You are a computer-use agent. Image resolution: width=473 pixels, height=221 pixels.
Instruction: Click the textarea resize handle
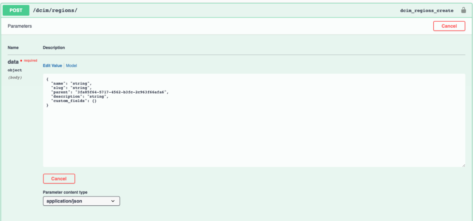pyautogui.click(x=462, y=164)
